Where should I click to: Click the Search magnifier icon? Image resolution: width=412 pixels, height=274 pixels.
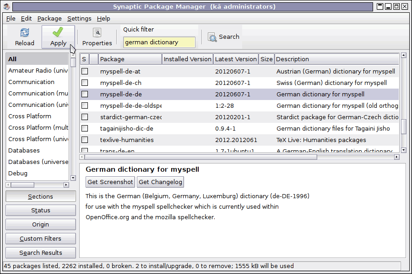(x=212, y=37)
